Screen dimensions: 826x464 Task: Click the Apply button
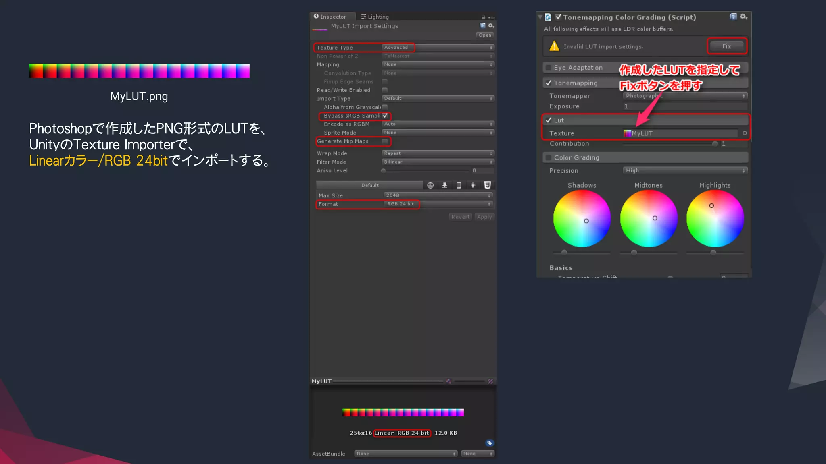point(484,217)
